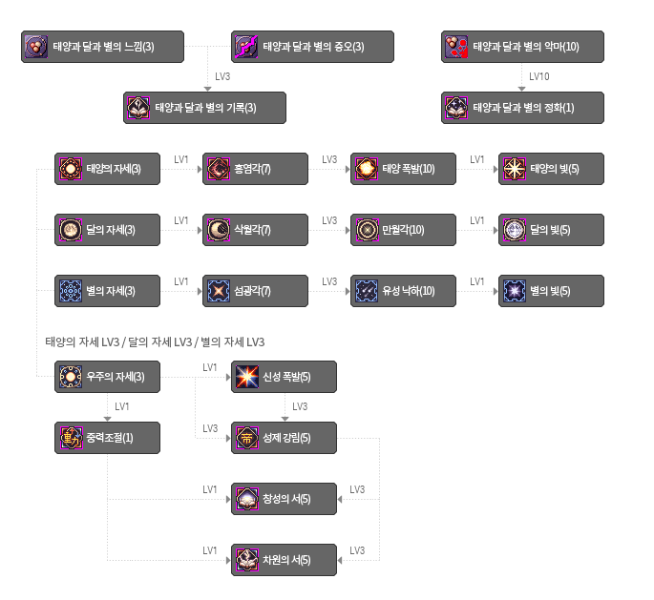Click the 성제 강림 emperor icon
Viewport: 654px width, 600px height.
[x=247, y=438]
